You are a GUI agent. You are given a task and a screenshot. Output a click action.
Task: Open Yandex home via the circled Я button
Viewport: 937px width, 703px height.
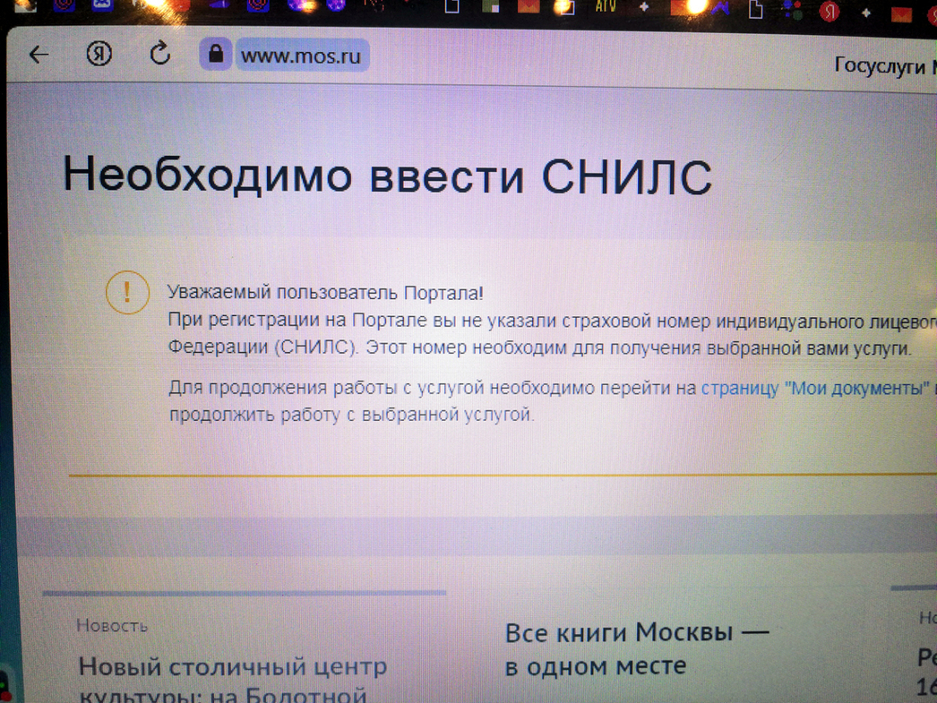tap(99, 55)
